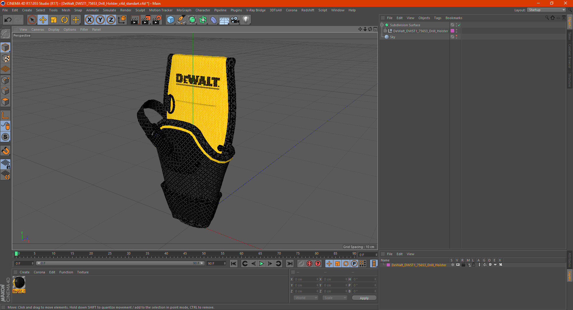This screenshot has width=573, height=310.
Task: Click Render View clapperboard icon
Action: pyautogui.click(x=135, y=20)
